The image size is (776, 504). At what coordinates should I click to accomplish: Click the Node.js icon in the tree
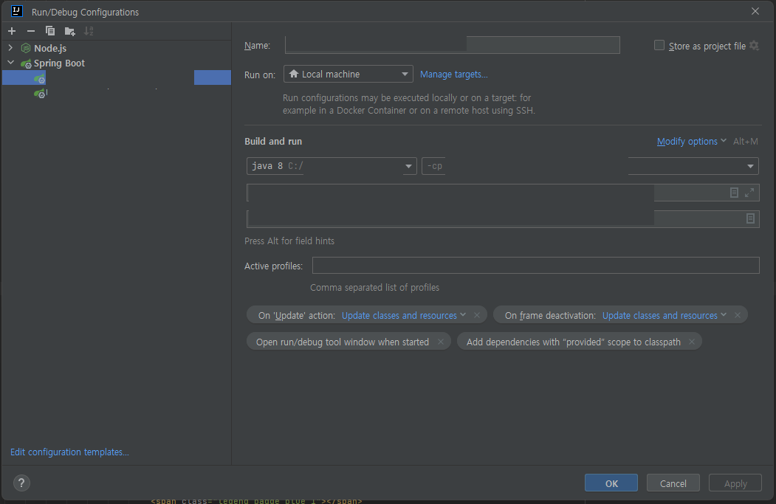[26, 48]
